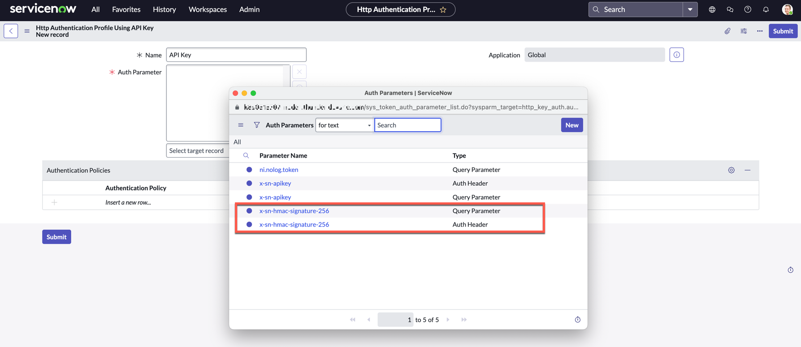Go to the previous page of results

click(x=369, y=320)
